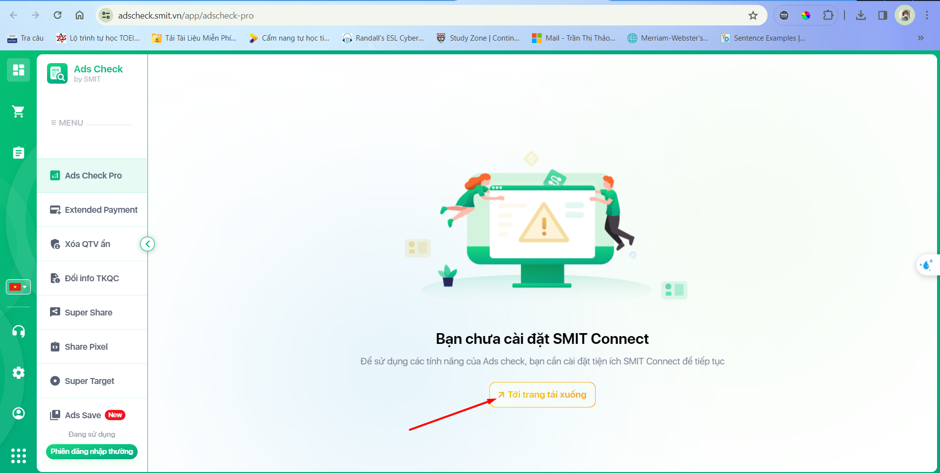Click the headset support icon
The width and height of the screenshot is (940, 473).
[x=19, y=332]
